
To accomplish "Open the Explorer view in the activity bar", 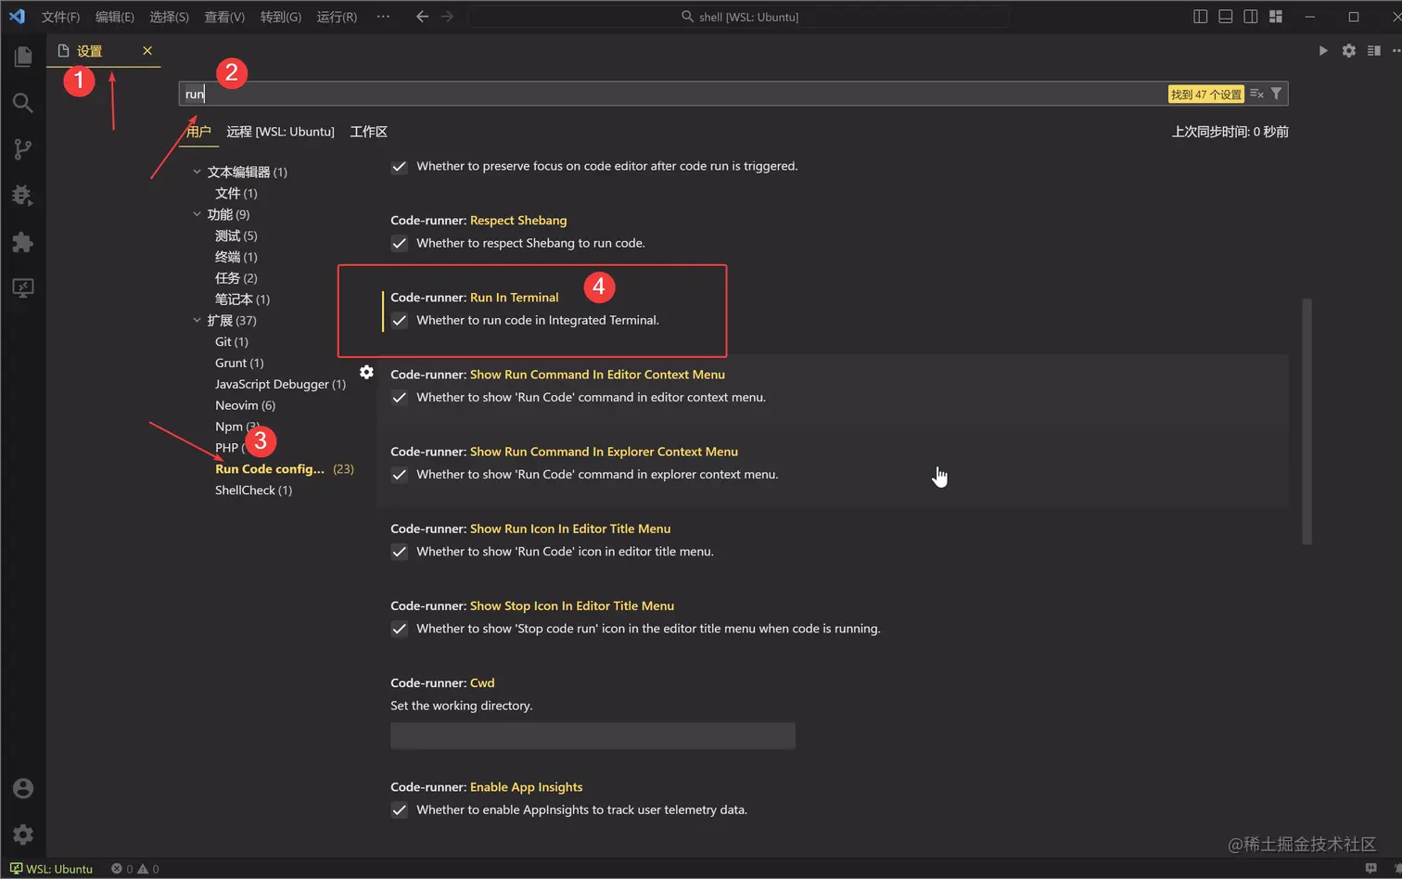I will point(23,57).
